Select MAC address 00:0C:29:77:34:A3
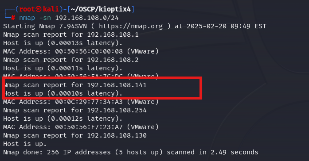Image resolution: width=309 pixels, height=161 pixels. pyautogui.click(x=89, y=102)
